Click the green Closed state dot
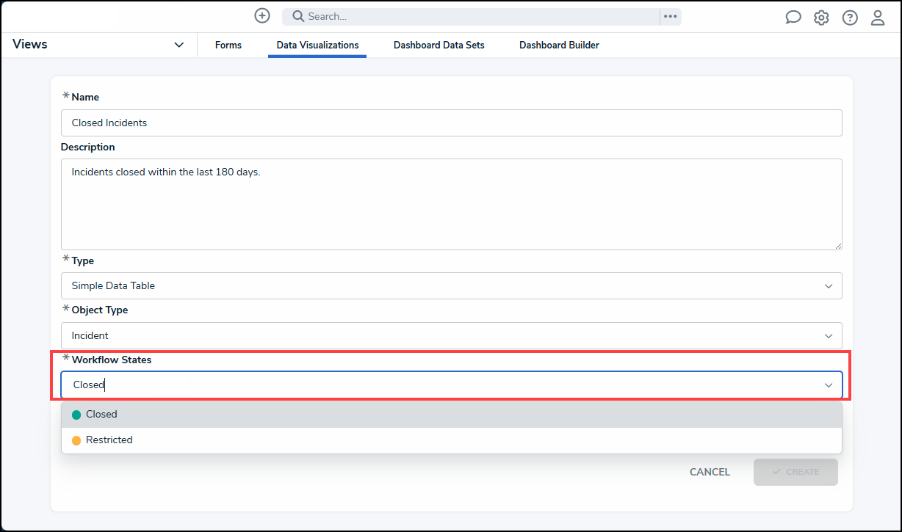 76,415
